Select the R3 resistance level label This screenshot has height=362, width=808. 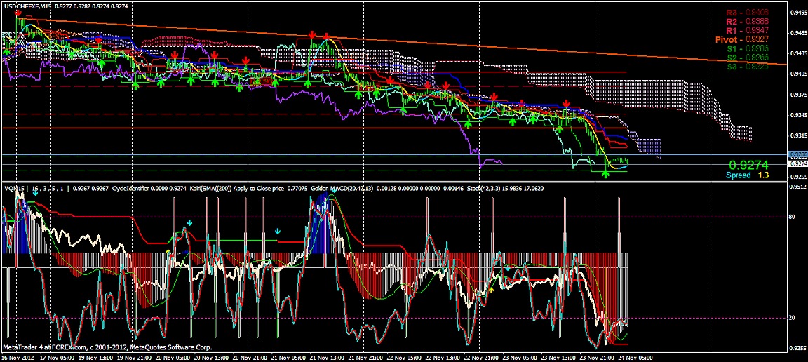point(747,13)
